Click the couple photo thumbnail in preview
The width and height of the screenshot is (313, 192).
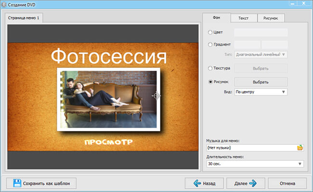109,100
